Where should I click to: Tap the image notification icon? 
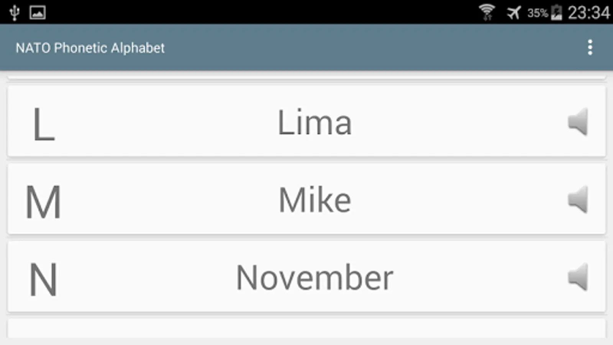tap(38, 13)
